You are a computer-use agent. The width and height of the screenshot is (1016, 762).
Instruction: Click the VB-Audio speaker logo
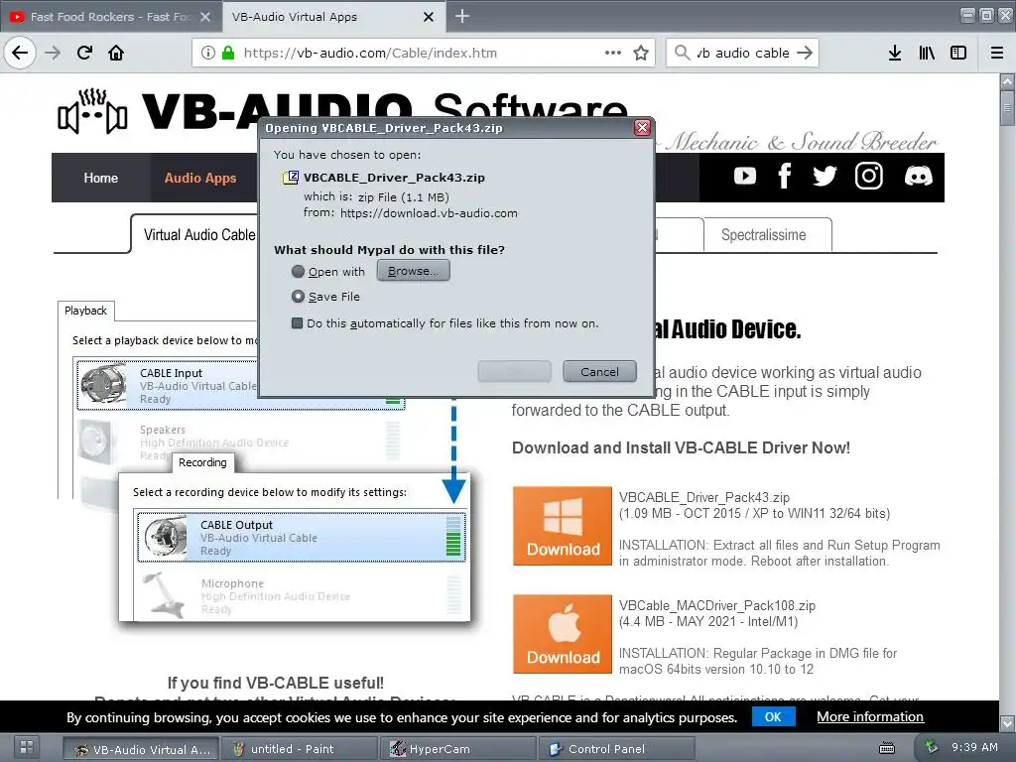pos(92,111)
